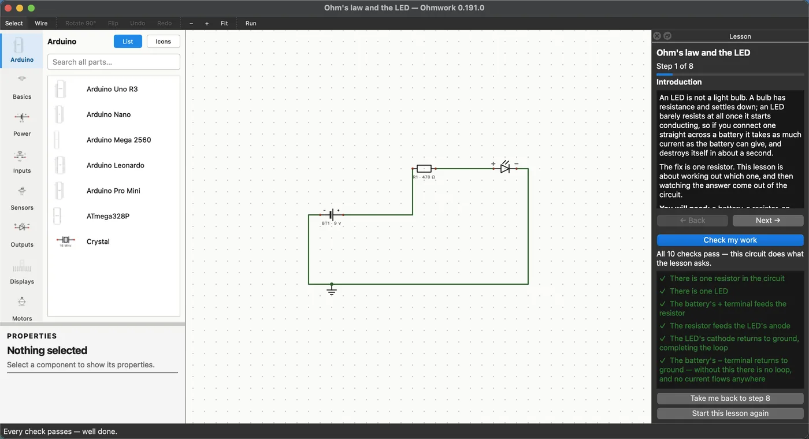Viewport: 809px width, 439px height.
Task: Select the Arduino Mega 2560 part
Action: coord(114,140)
